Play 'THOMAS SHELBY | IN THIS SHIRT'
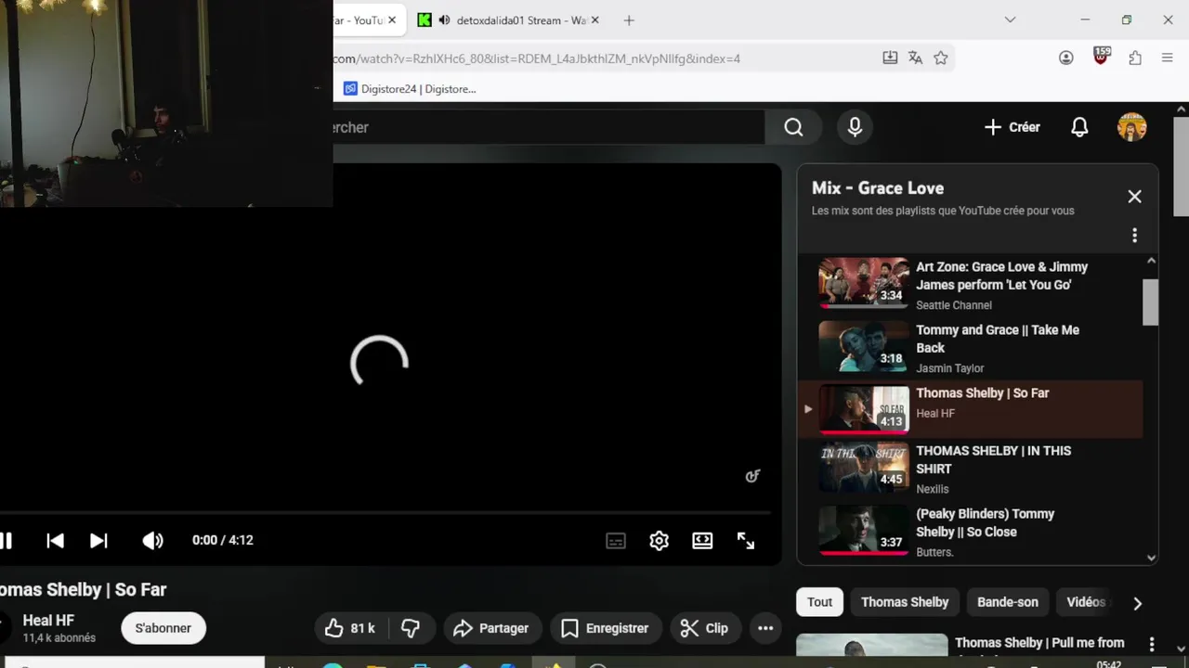This screenshot has height=668, width=1189. click(x=970, y=469)
